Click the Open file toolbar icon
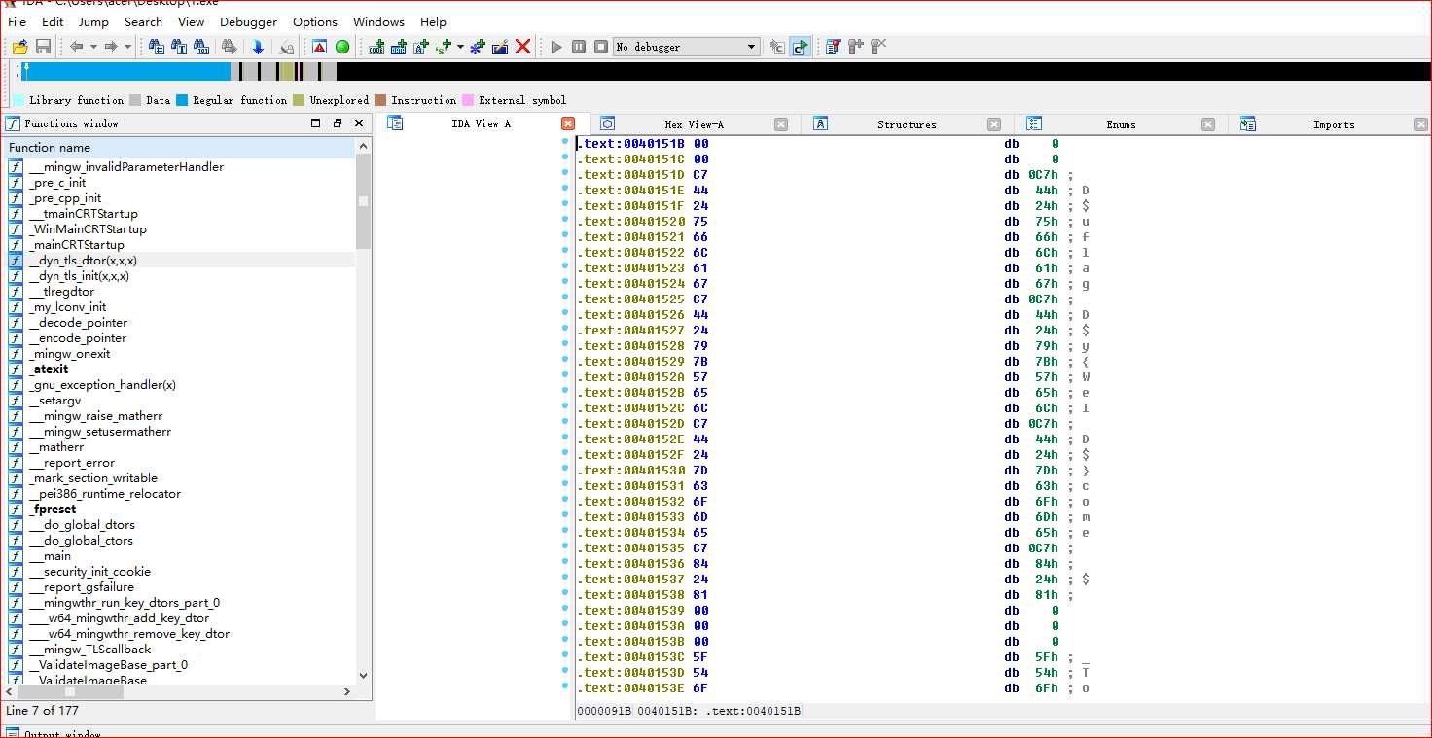The image size is (1432, 738). (x=19, y=47)
